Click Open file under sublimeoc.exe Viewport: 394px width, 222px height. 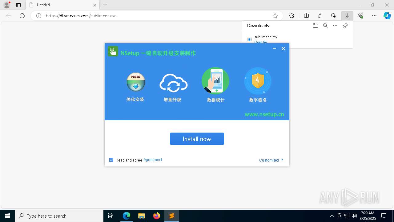(261, 42)
